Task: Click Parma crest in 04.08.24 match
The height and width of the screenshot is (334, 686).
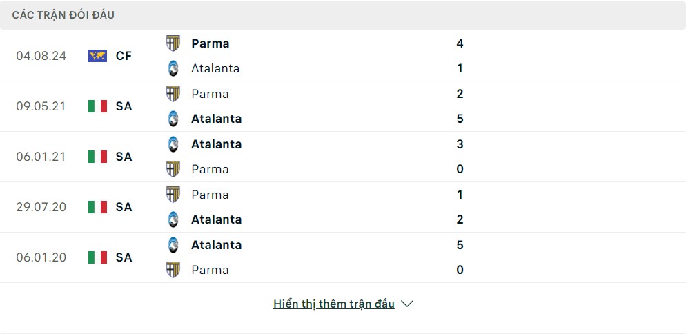Action: click(x=173, y=43)
